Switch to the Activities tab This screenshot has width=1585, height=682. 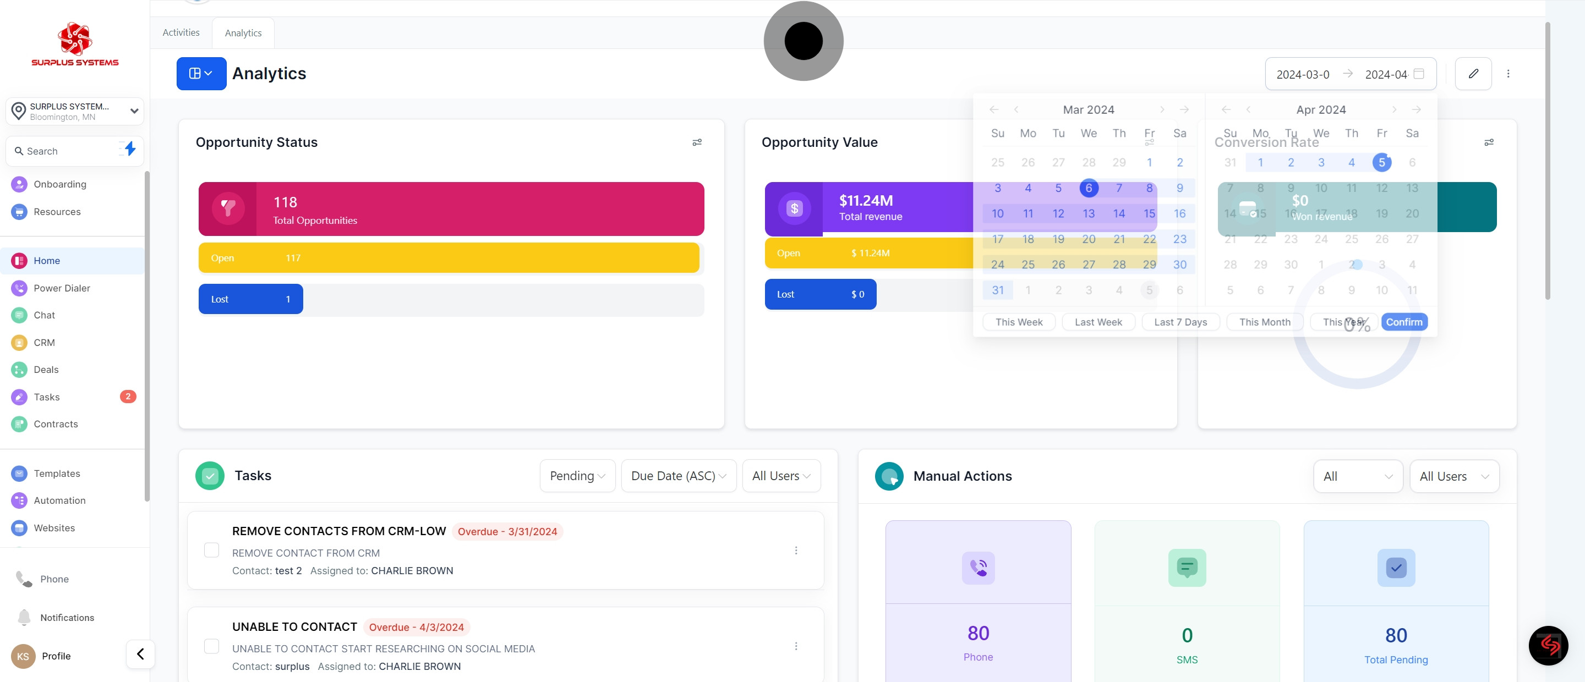[181, 32]
